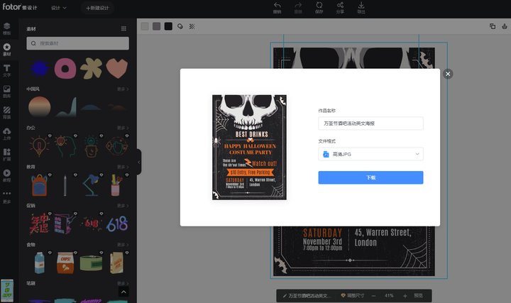511x303 pixels.
Task: Click the 作品名称 name input field
Action: click(x=370, y=123)
